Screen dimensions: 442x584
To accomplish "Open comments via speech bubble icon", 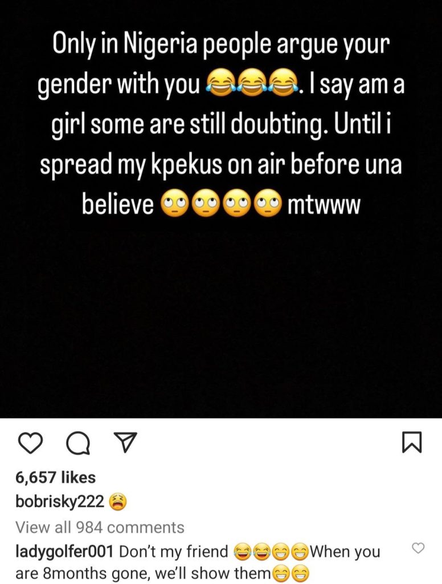I will click(x=78, y=443).
